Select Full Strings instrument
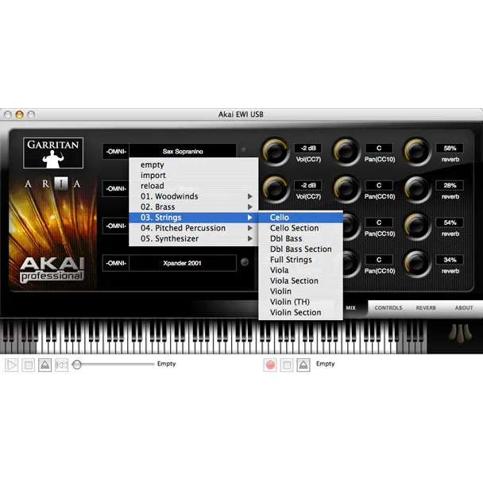 (300, 260)
